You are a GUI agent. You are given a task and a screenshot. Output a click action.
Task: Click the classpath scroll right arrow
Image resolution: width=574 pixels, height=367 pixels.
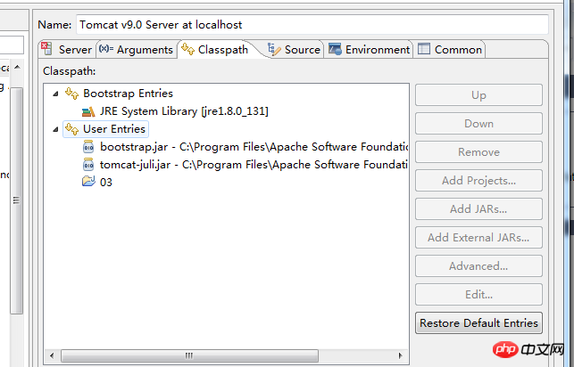pos(400,355)
